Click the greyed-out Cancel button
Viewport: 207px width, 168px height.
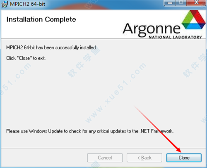(105, 158)
